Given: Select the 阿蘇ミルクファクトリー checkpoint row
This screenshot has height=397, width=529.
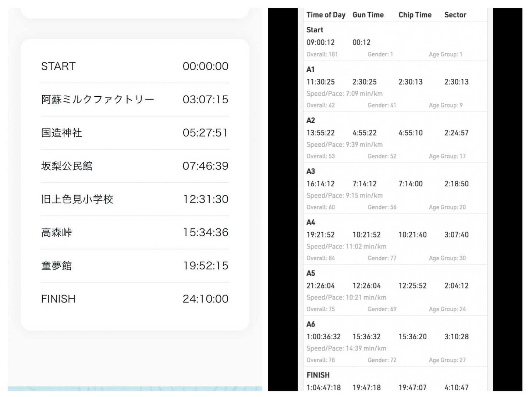Looking at the screenshot, I should (x=135, y=100).
